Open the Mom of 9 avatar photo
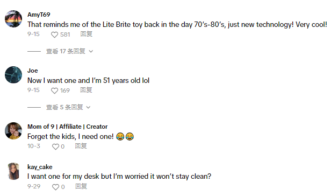331x196 pixels. pyautogui.click(x=13, y=131)
